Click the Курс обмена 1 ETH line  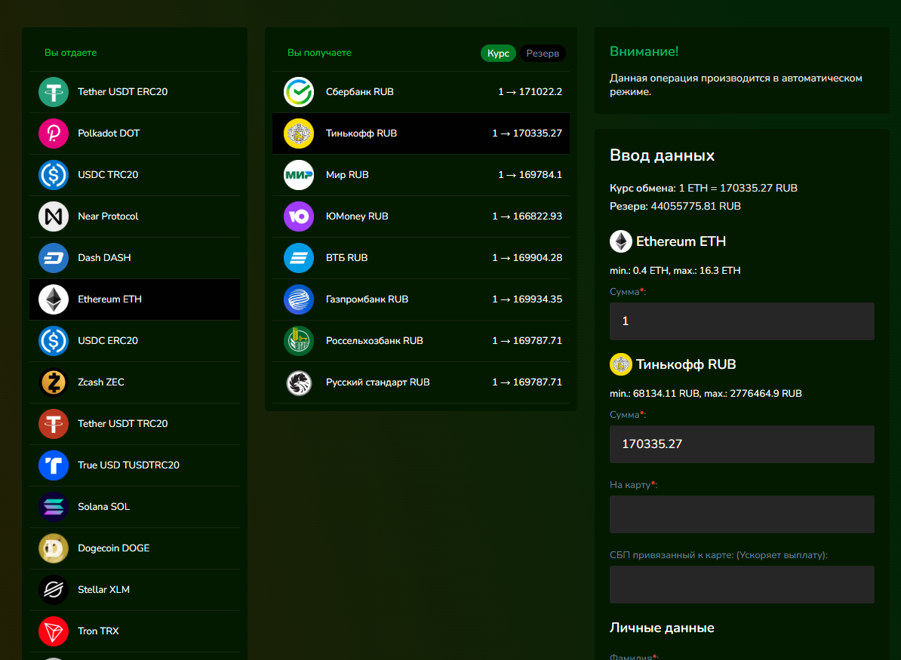pyautogui.click(x=703, y=189)
